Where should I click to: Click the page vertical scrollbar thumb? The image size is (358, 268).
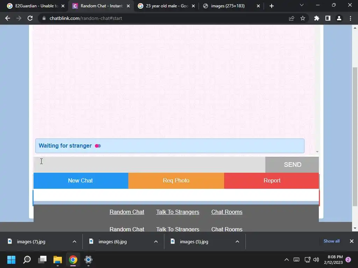coord(355,137)
